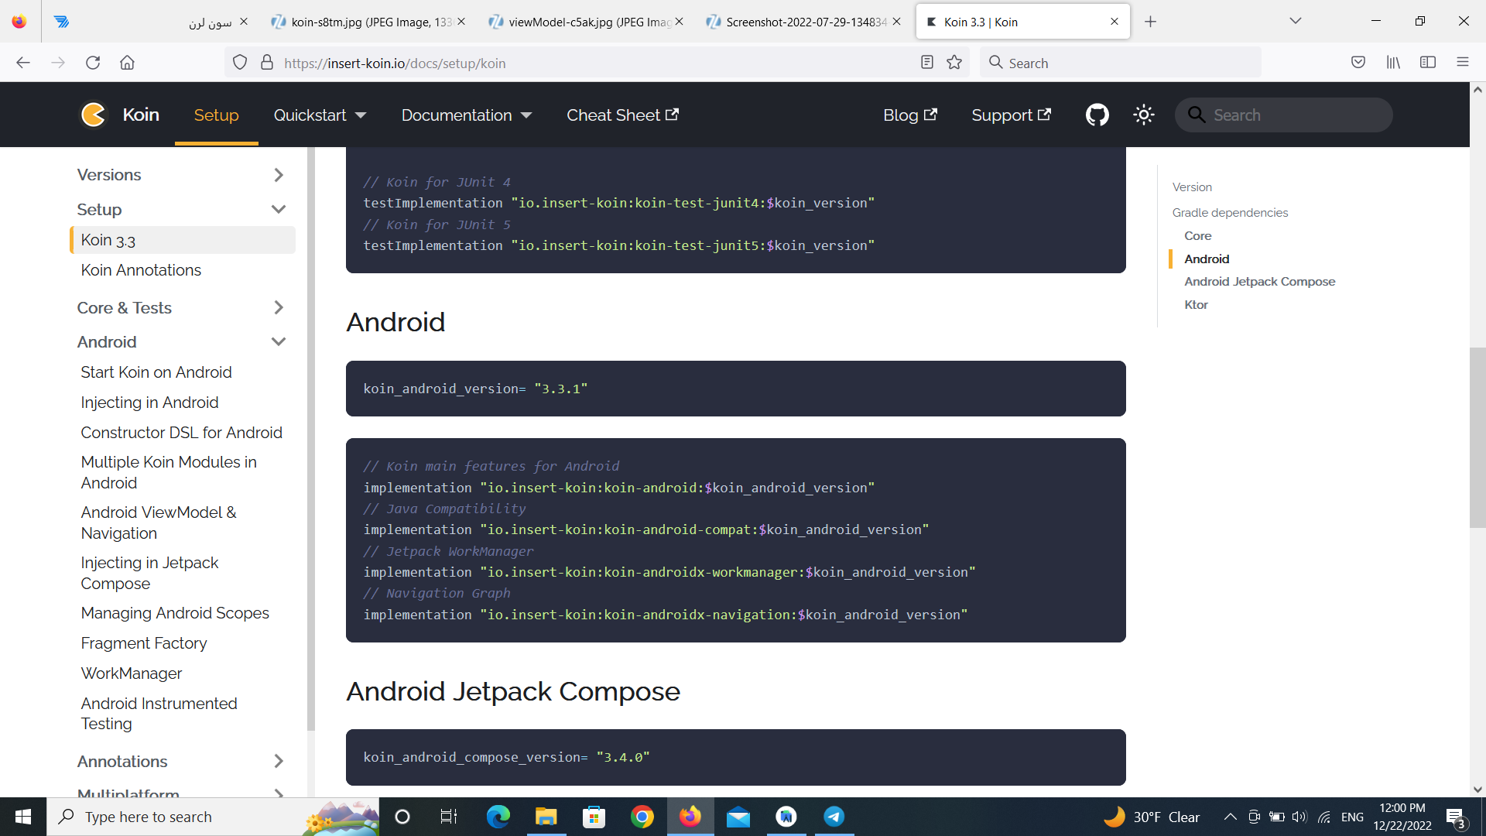The width and height of the screenshot is (1486, 836).
Task: Open Task View in taskbar
Action: pos(449,817)
